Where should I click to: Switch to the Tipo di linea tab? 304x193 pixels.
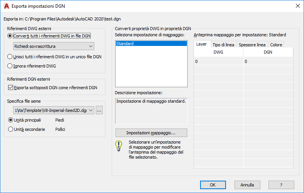[223, 45]
